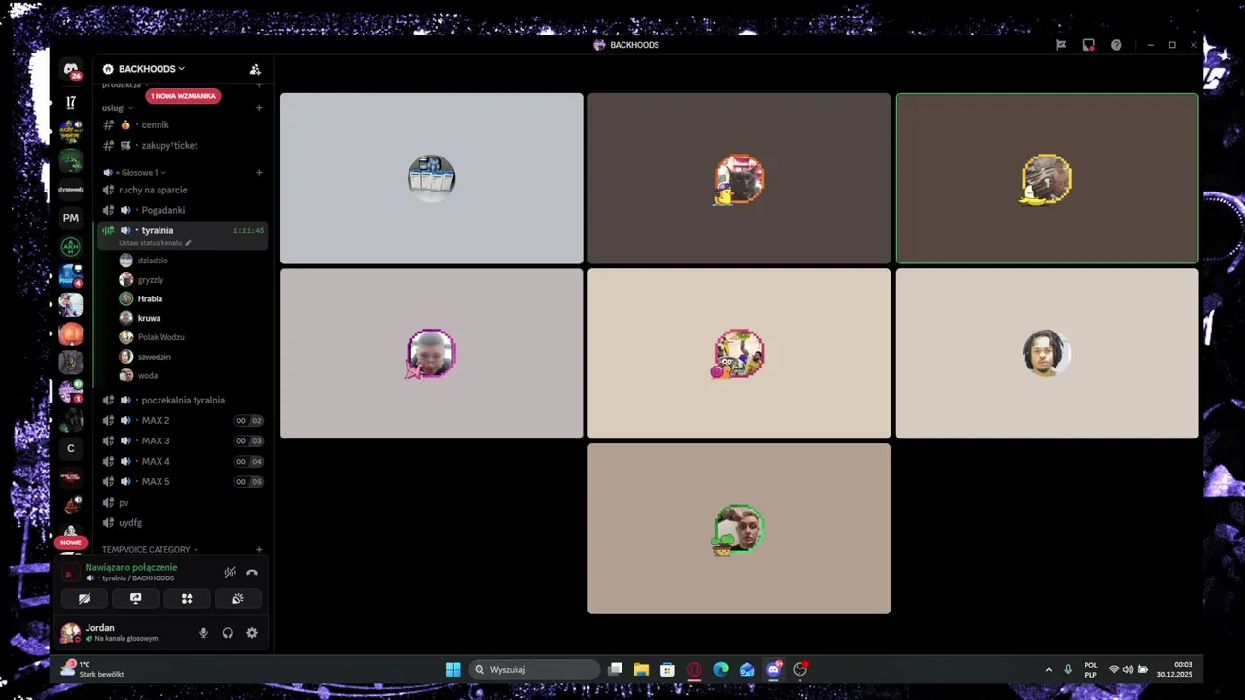This screenshot has height=700, width=1245.
Task: Join the MAX 2 voice channel
Action: coord(183,420)
